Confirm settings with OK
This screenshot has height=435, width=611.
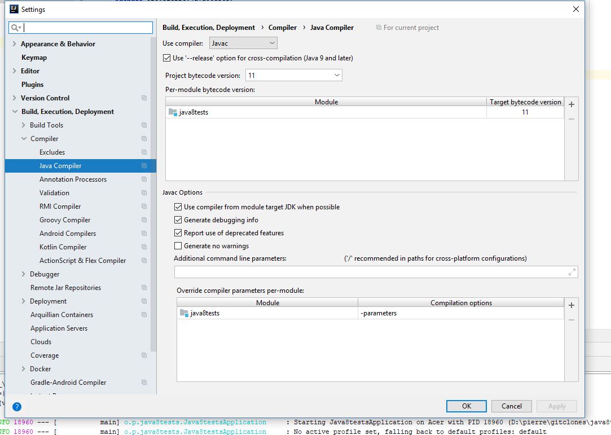click(466, 406)
